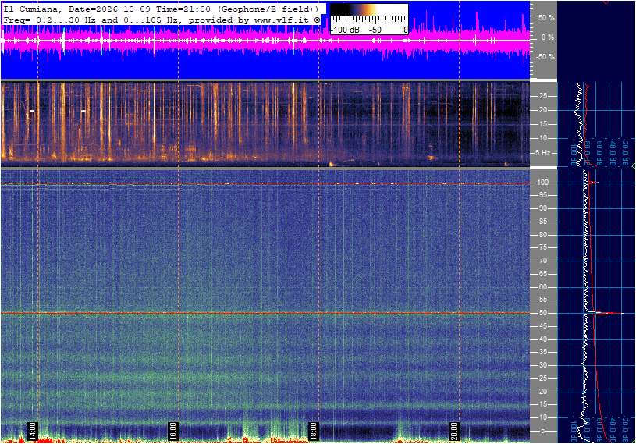Click the 70 Hz axis label

click(542, 261)
